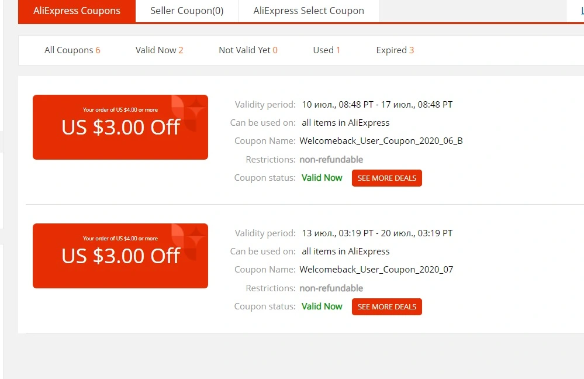View Expired 3 coupons
The image size is (584, 379).
(x=395, y=50)
